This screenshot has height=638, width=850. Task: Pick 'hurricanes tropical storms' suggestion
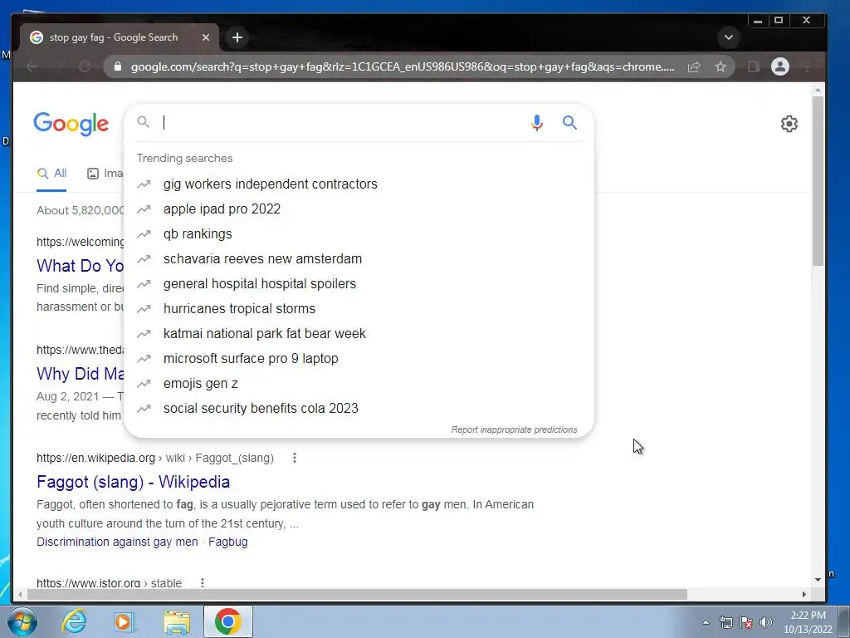pyautogui.click(x=359, y=309)
